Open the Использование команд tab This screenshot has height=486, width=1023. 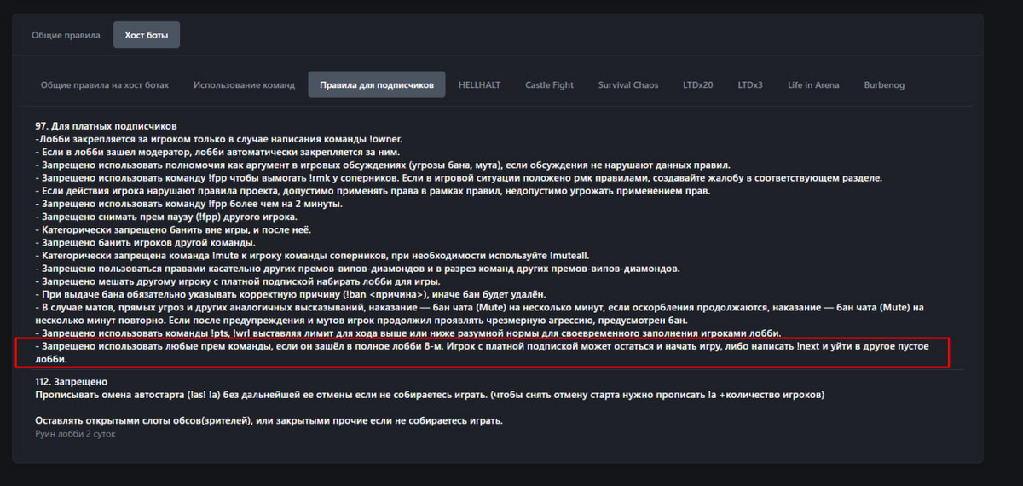point(244,85)
